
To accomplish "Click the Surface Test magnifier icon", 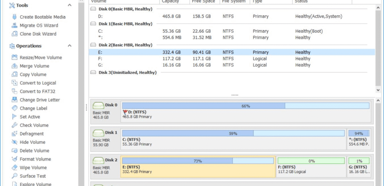I will (x=15, y=176).
